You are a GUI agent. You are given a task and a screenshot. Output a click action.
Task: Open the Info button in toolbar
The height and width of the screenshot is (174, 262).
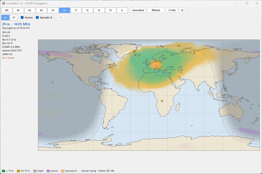pyautogui.click(x=172, y=10)
